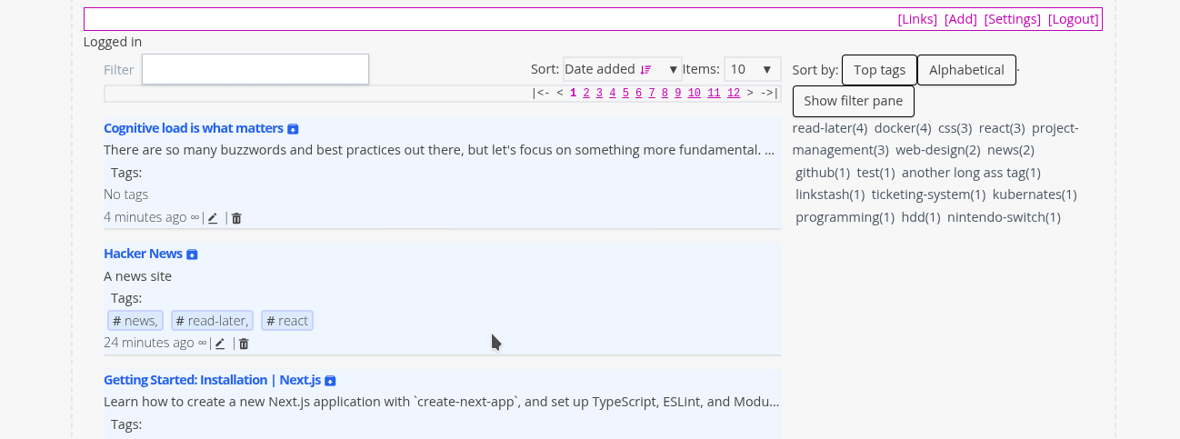The width and height of the screenshot is (1180, 439).
Task: Click the Filter text input field
Action: [x=255, y=70]
